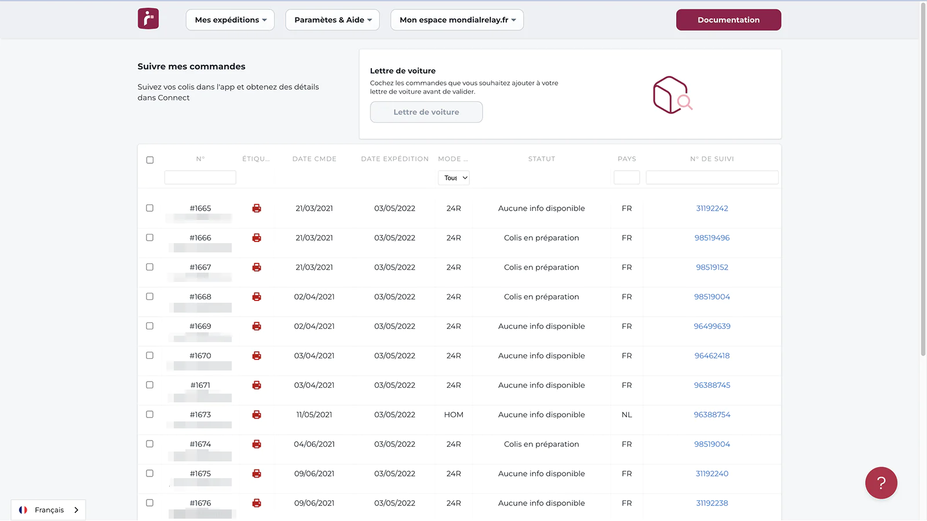Viewport: 927px width, 521px height.
Task: Tick the select-all orders checkbox
Action: [x=150, y=160]
